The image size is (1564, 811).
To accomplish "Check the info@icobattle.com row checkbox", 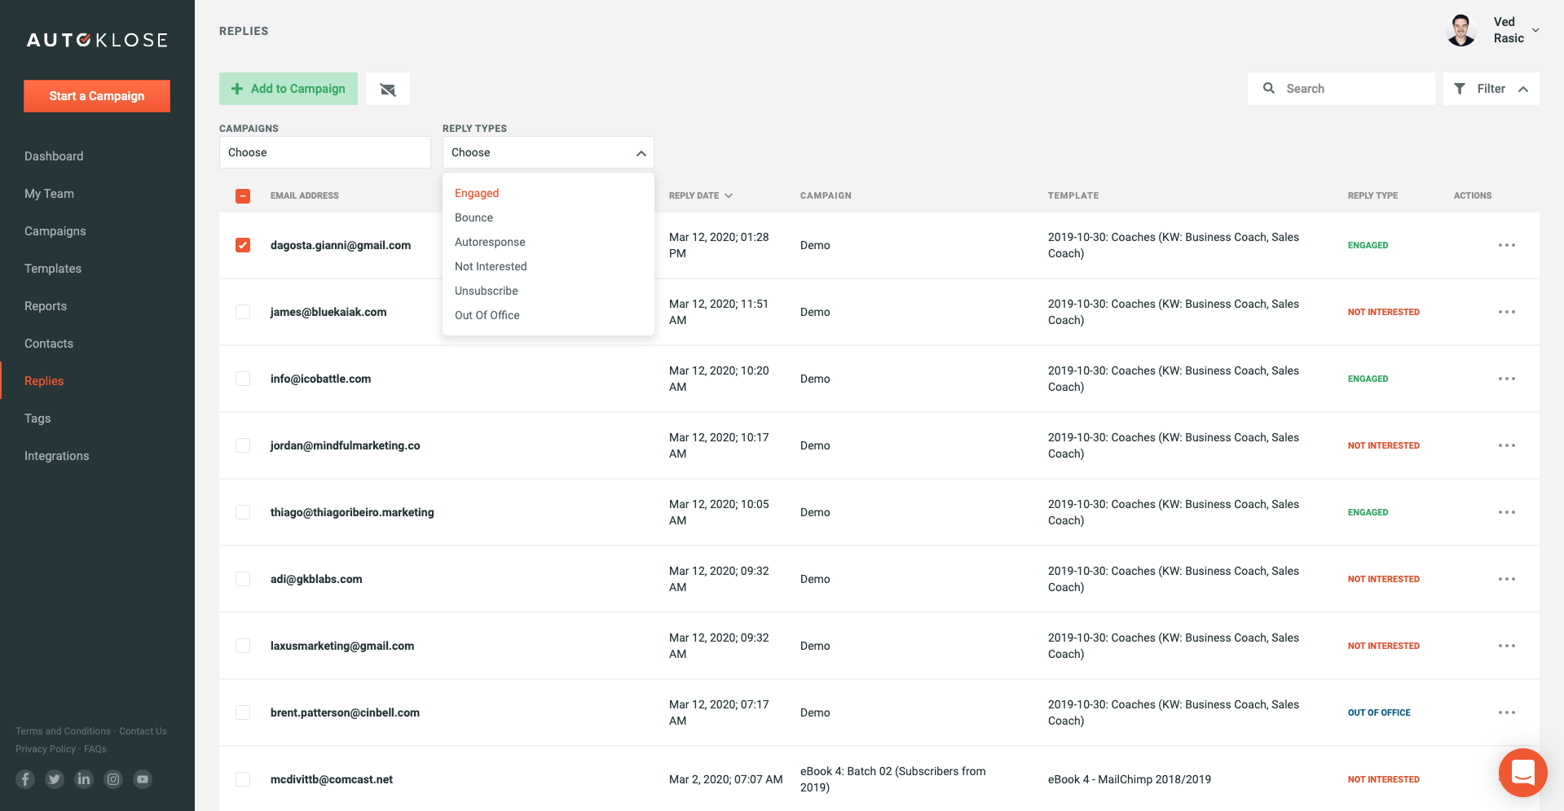I will click(243, 379).
